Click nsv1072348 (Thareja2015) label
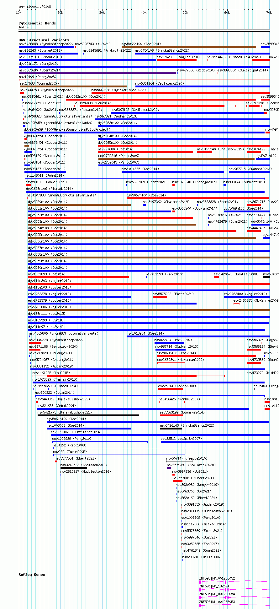 pos(195,182)
